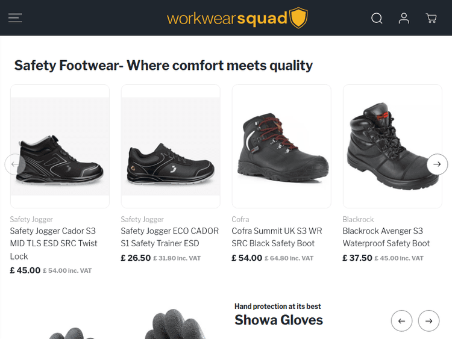This screenshot has width=452, height=339.
Task: Click Showa Gloves previous arrow
Action: 401,321
